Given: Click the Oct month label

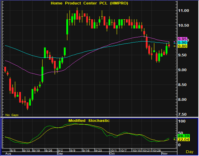Looking at the screenshot, I should 112,154.
